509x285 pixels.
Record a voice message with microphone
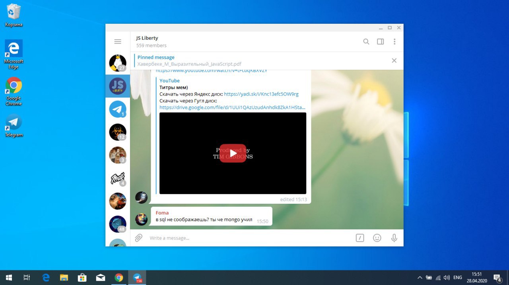[x=394, y=238]
